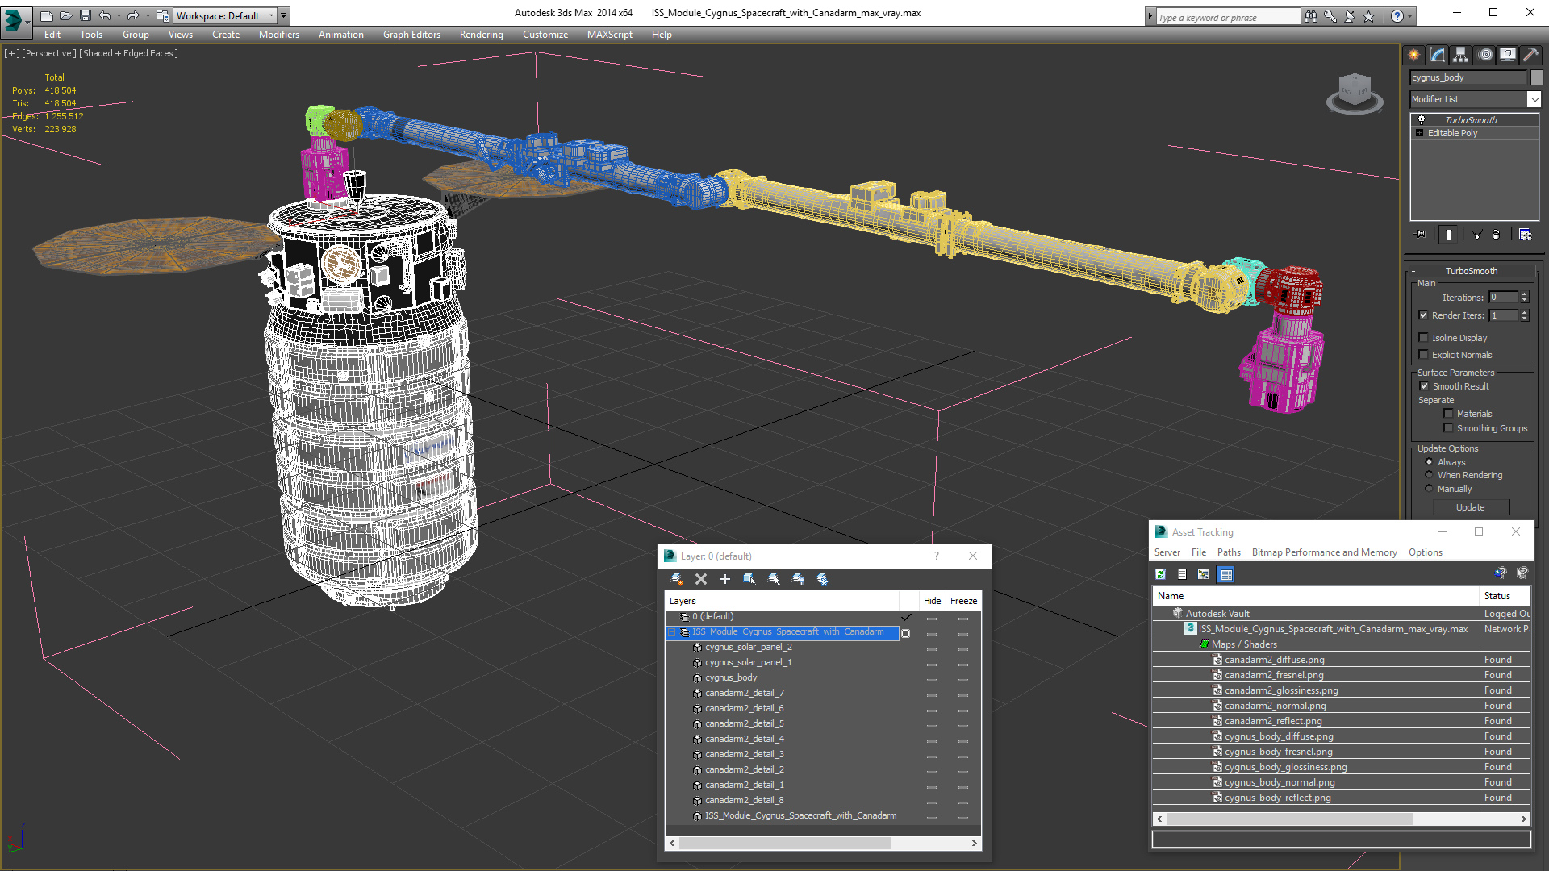Collapse ISS_Module_Cygnus layer tree node
Screen dimensions: 1549x871
pos(671,632)
